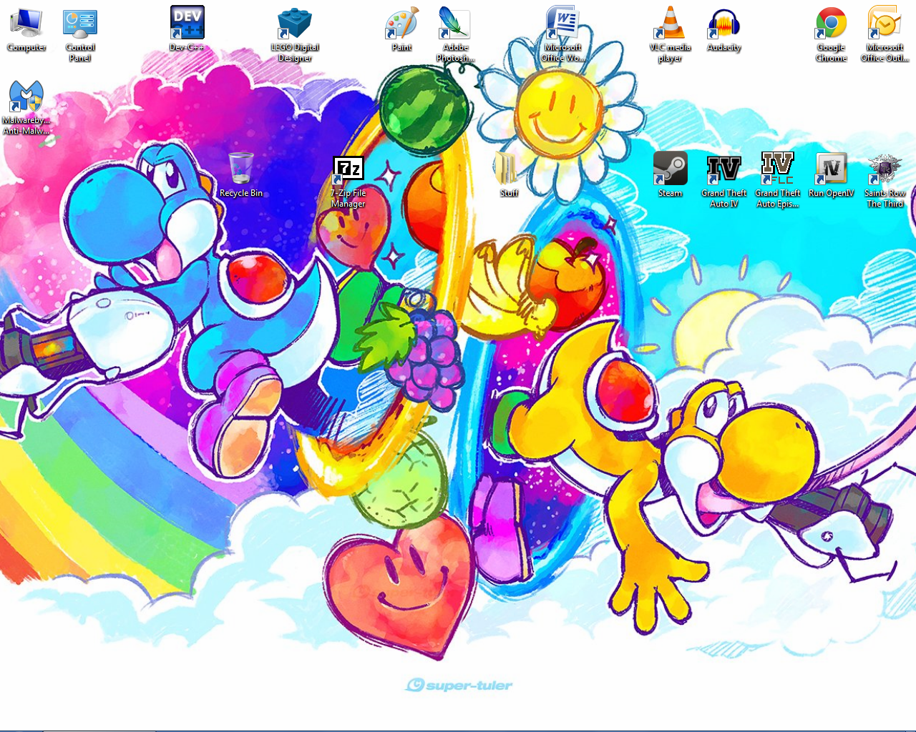Select the Audacity headphones icon
Screen dimensions: 916x732
pyautogui.click(x=723, y=24)
